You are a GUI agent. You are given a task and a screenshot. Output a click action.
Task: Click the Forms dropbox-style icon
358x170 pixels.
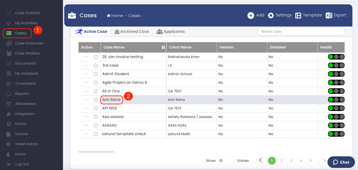coord(9,124)
